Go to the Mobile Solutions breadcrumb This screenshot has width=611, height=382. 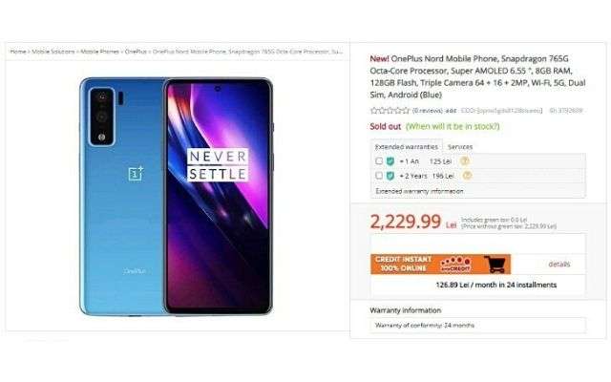pyautogui.click(x=53, y=52)
